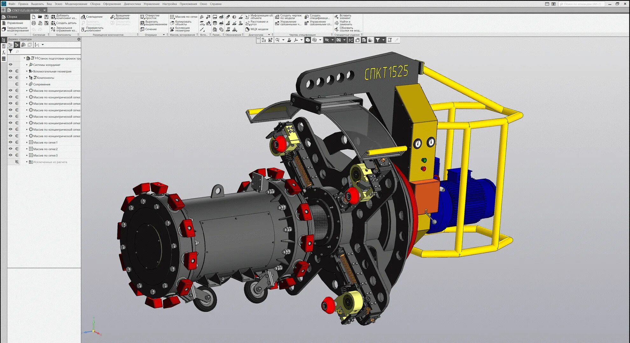Hide Компоненты via eye icon
This screenshot has height=343, width=630.
coord(10,77)
